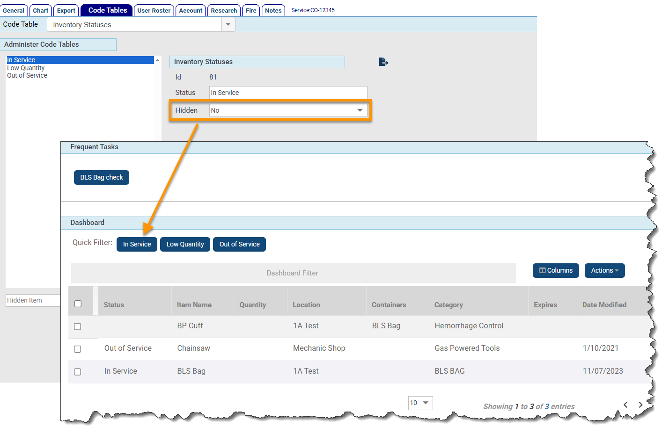Go to previous page arrow
Viewport: 662px width, 434px height.
[625, 405]
